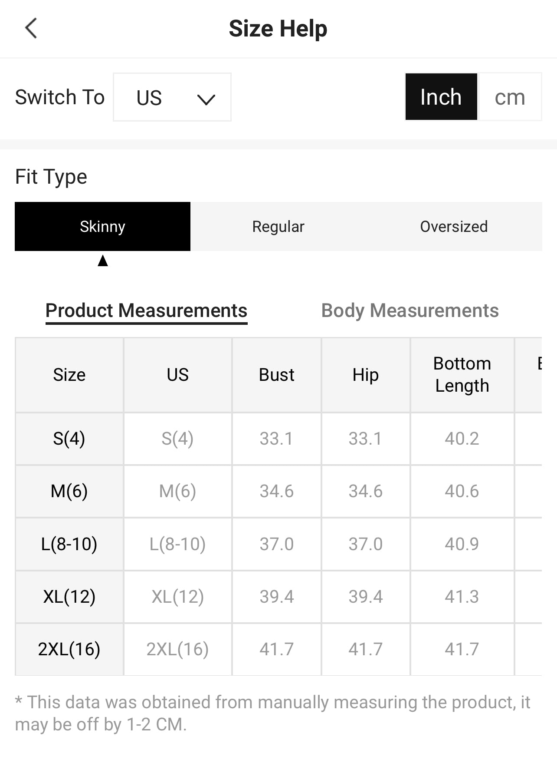Click the Bottom Length column header
Screen dimensions: 557x776
(462, 375)
